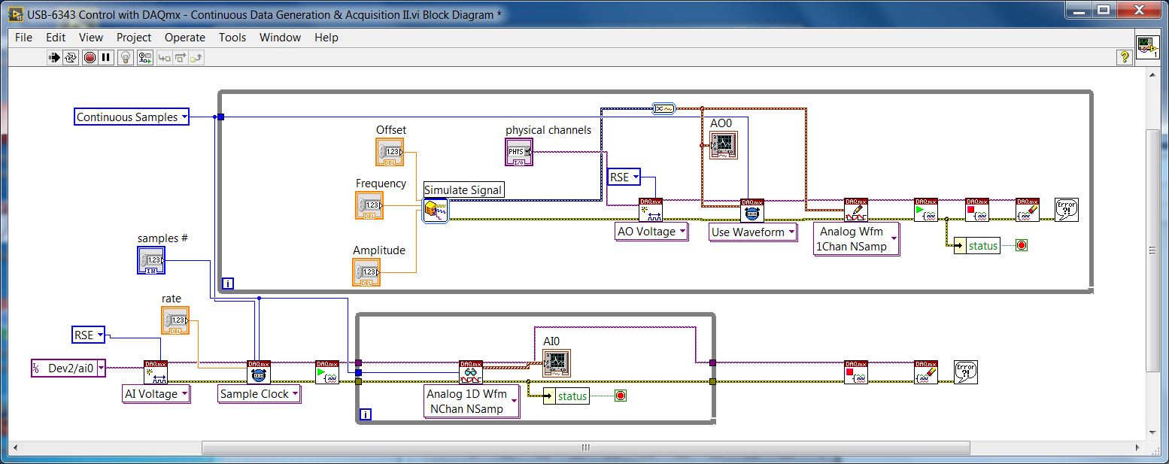
Task: Toggle Highlight Execution light bulb
Action: tap(126, 57)
